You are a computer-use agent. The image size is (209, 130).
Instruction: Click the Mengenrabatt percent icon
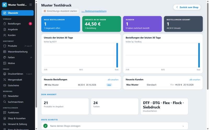click(x=5, y=80)
